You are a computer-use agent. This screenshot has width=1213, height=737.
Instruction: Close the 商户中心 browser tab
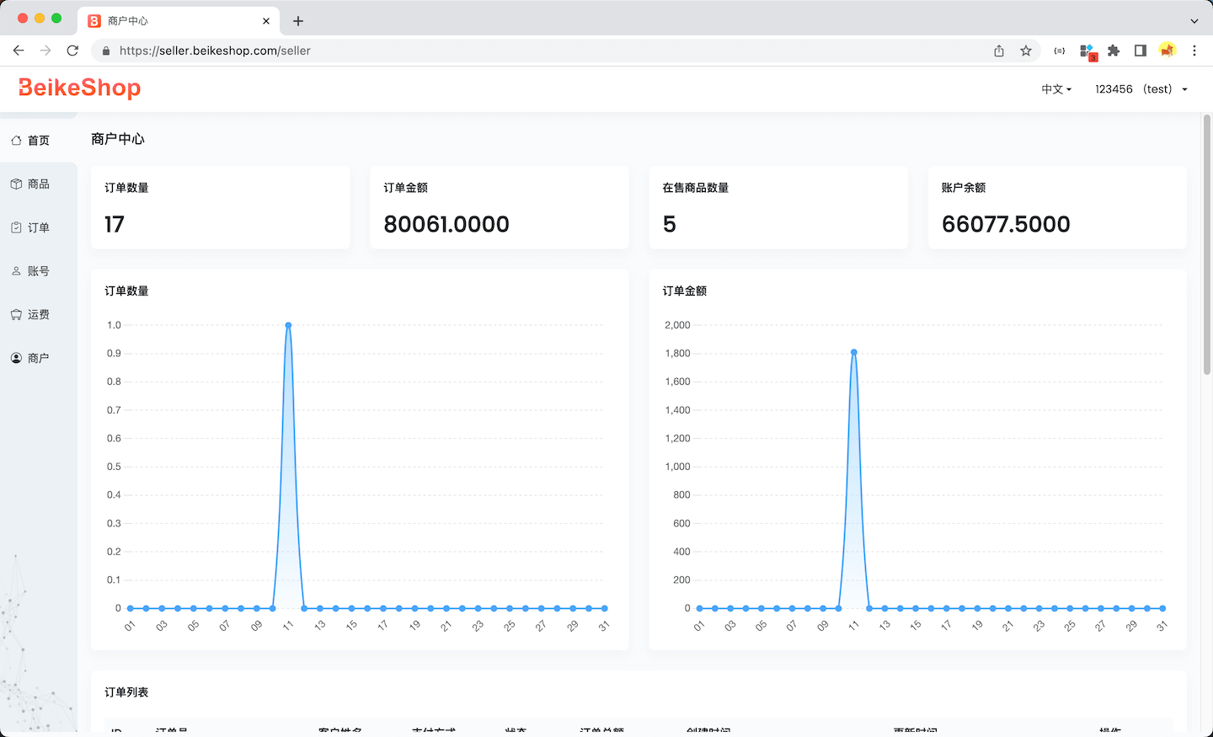tap(266, 21)
